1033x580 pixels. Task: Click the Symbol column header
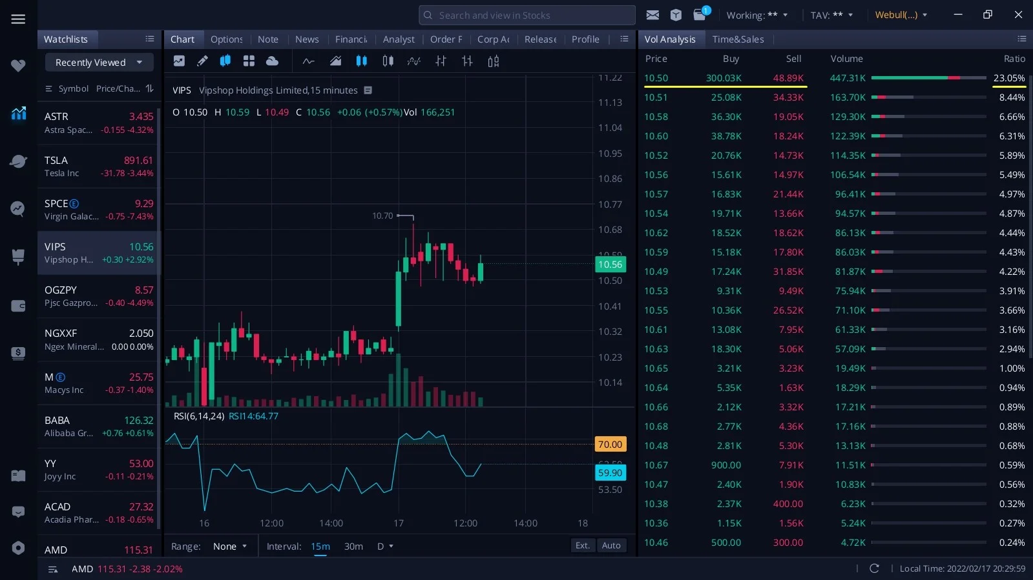click(x=73, y=88)
